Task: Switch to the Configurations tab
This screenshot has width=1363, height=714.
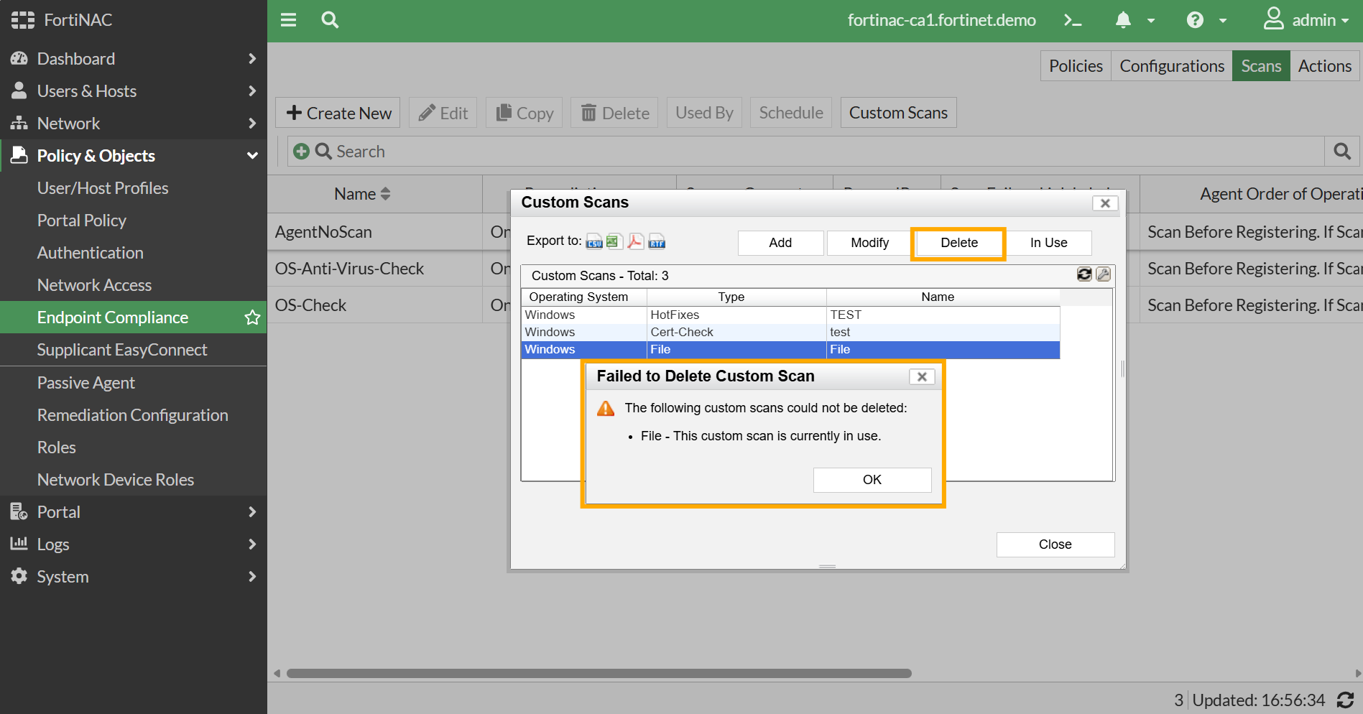Action: (x=1172, y=66)
